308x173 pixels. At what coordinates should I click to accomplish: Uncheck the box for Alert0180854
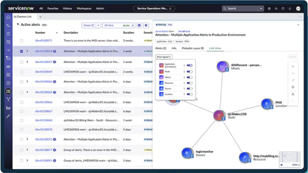pos(21,51)
